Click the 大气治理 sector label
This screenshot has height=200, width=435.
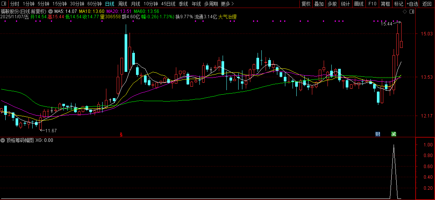228,17
